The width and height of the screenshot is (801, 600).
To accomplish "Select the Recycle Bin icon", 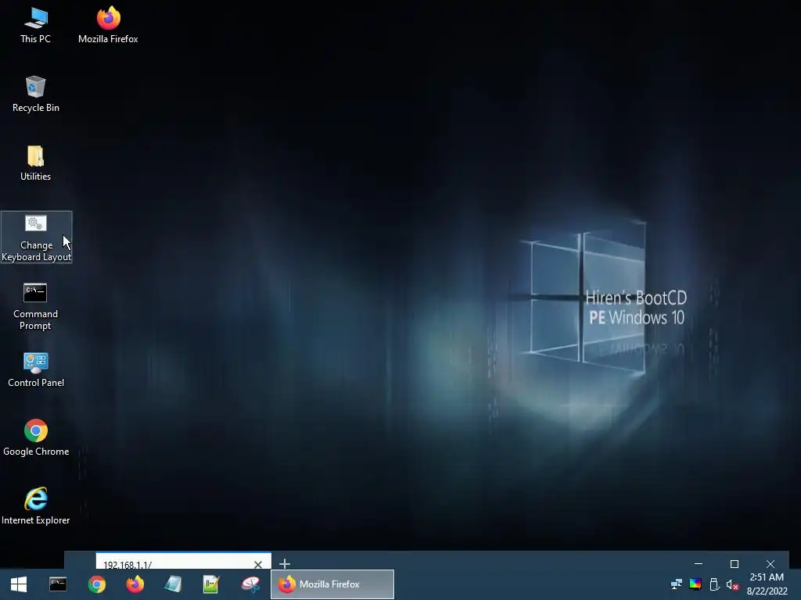I will pos(36,95).
